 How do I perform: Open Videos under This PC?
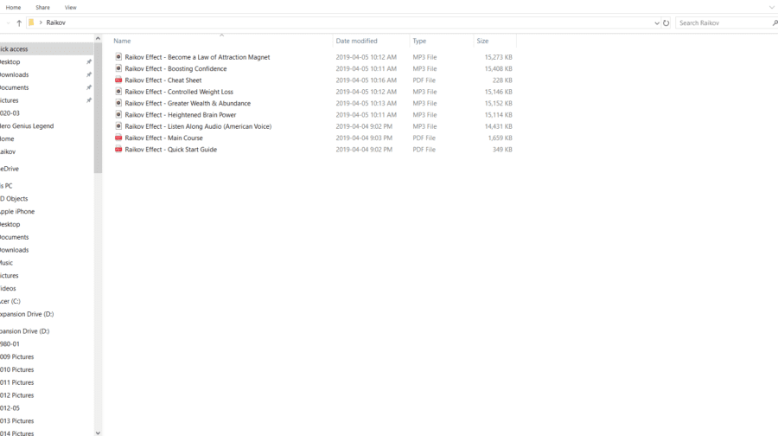point(8,289)
